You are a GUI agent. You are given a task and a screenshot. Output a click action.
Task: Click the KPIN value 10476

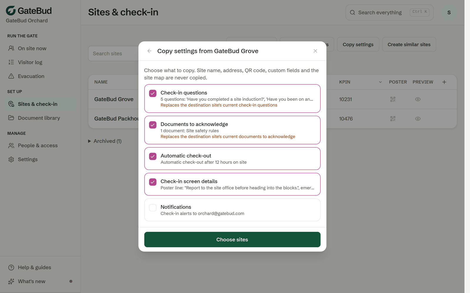tap(346, 119)
